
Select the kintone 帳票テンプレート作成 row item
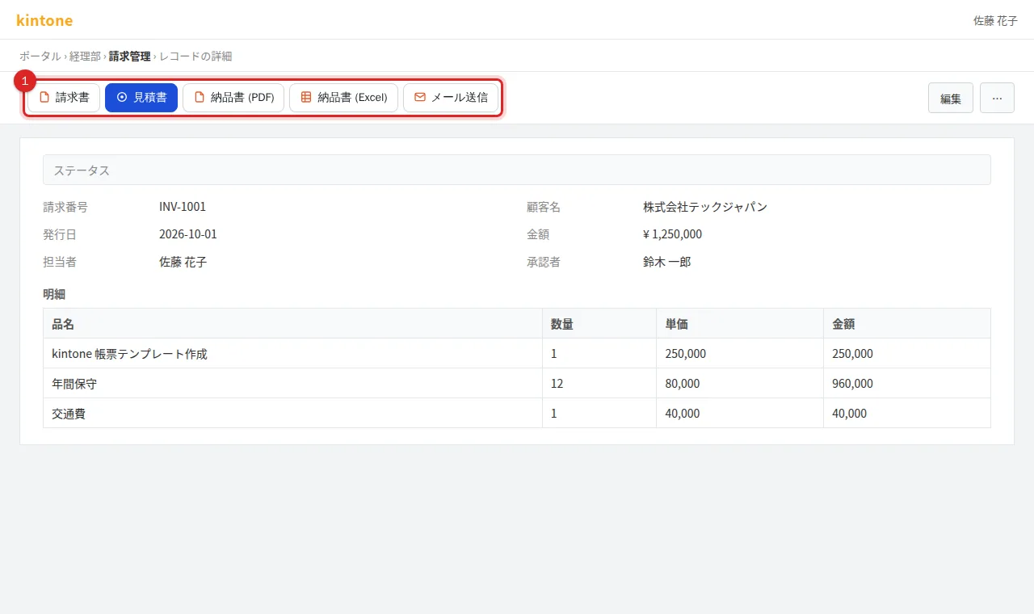point(129,354)
